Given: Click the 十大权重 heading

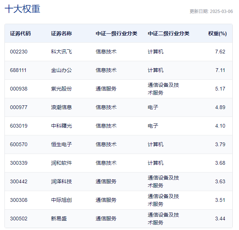Looking at the screenshot, I should pos(22,9).
